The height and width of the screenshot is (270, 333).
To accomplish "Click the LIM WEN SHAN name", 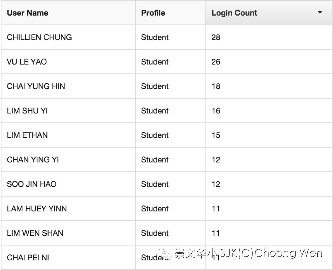I will 35,233.
